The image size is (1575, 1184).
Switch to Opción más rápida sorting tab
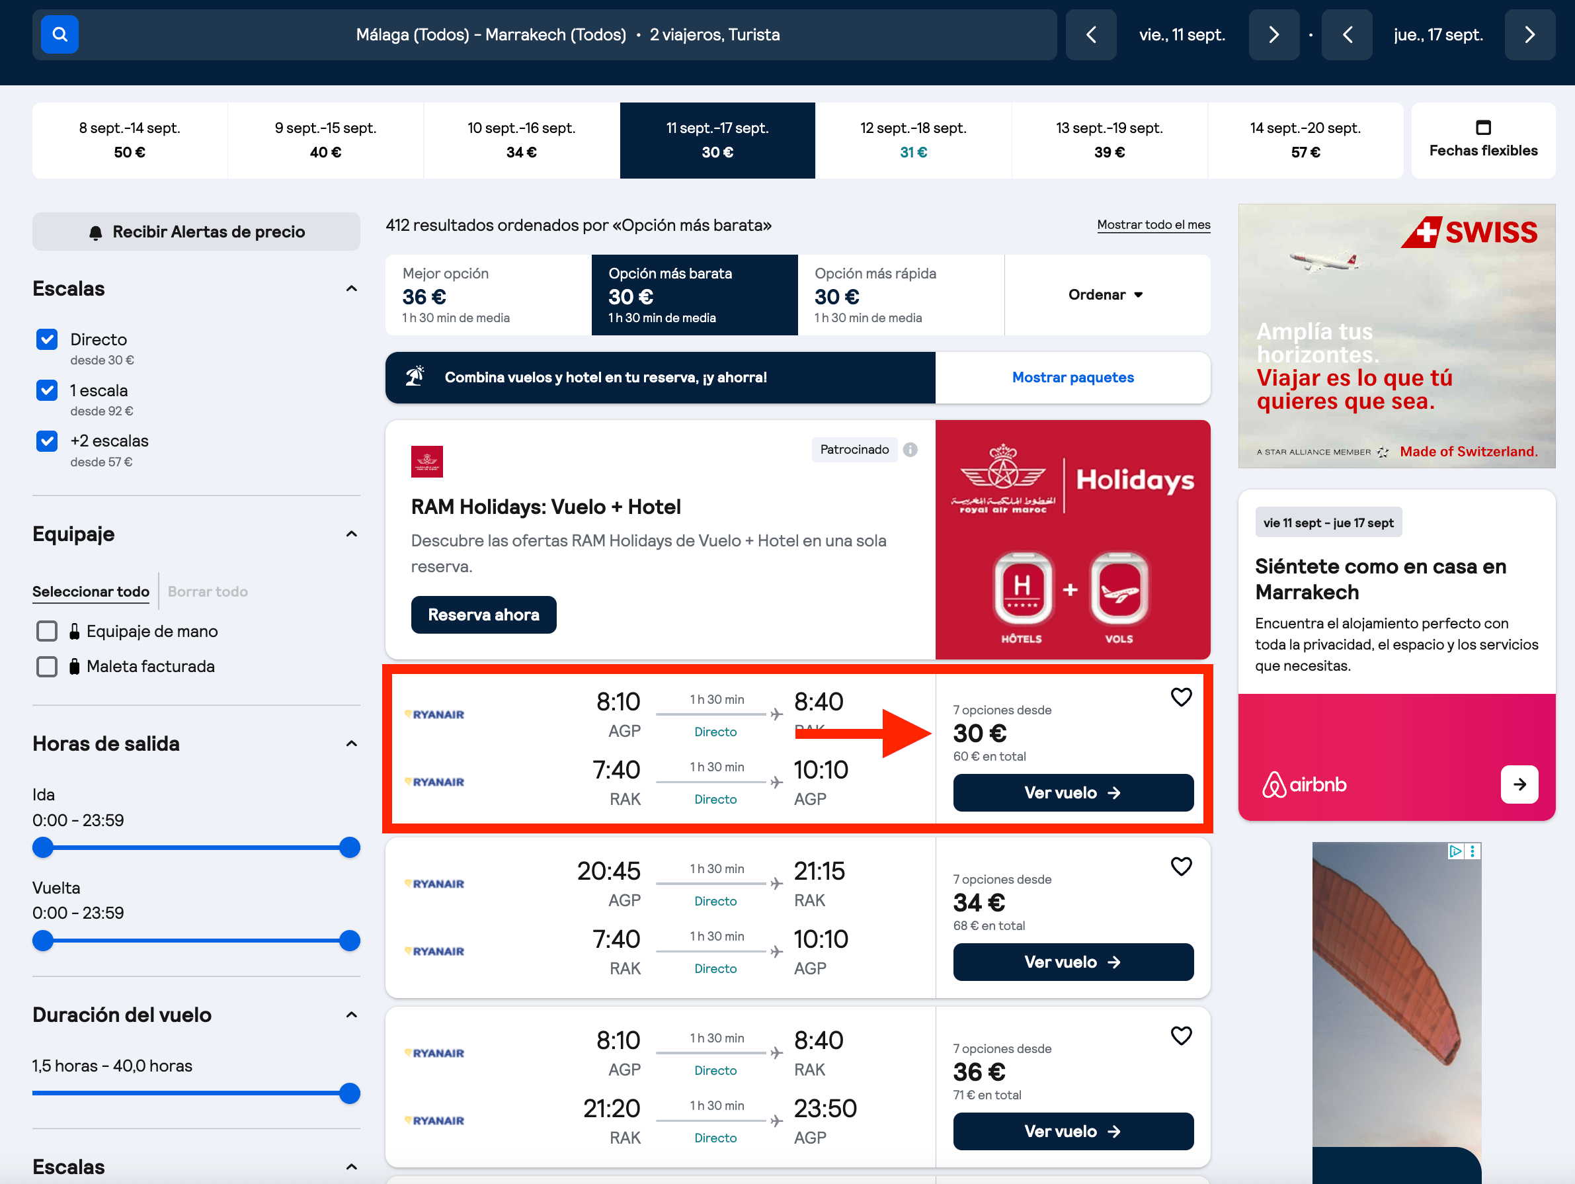coord(901,295)
